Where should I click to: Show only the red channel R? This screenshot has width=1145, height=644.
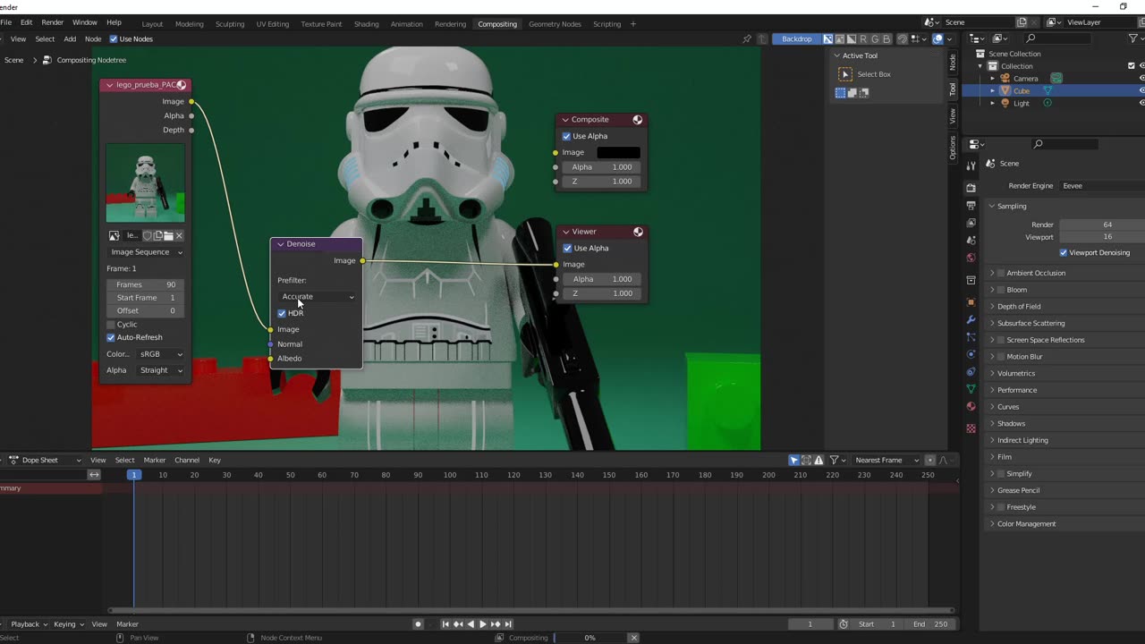tap(863, 39)
